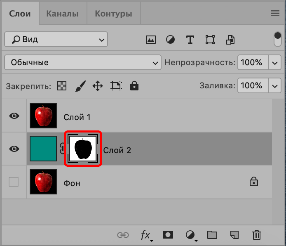Click the Заливка value field

point(253,85)
